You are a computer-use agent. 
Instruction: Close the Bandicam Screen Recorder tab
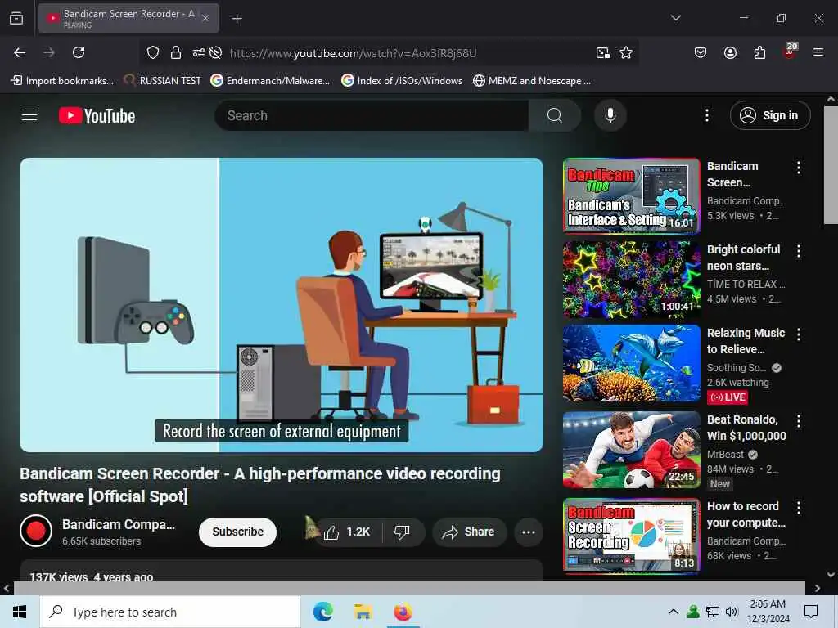point(205,18)
